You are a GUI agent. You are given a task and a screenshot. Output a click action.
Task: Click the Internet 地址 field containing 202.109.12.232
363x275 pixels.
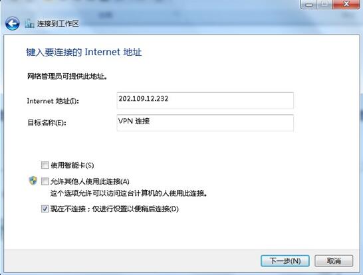coord(205,100)
